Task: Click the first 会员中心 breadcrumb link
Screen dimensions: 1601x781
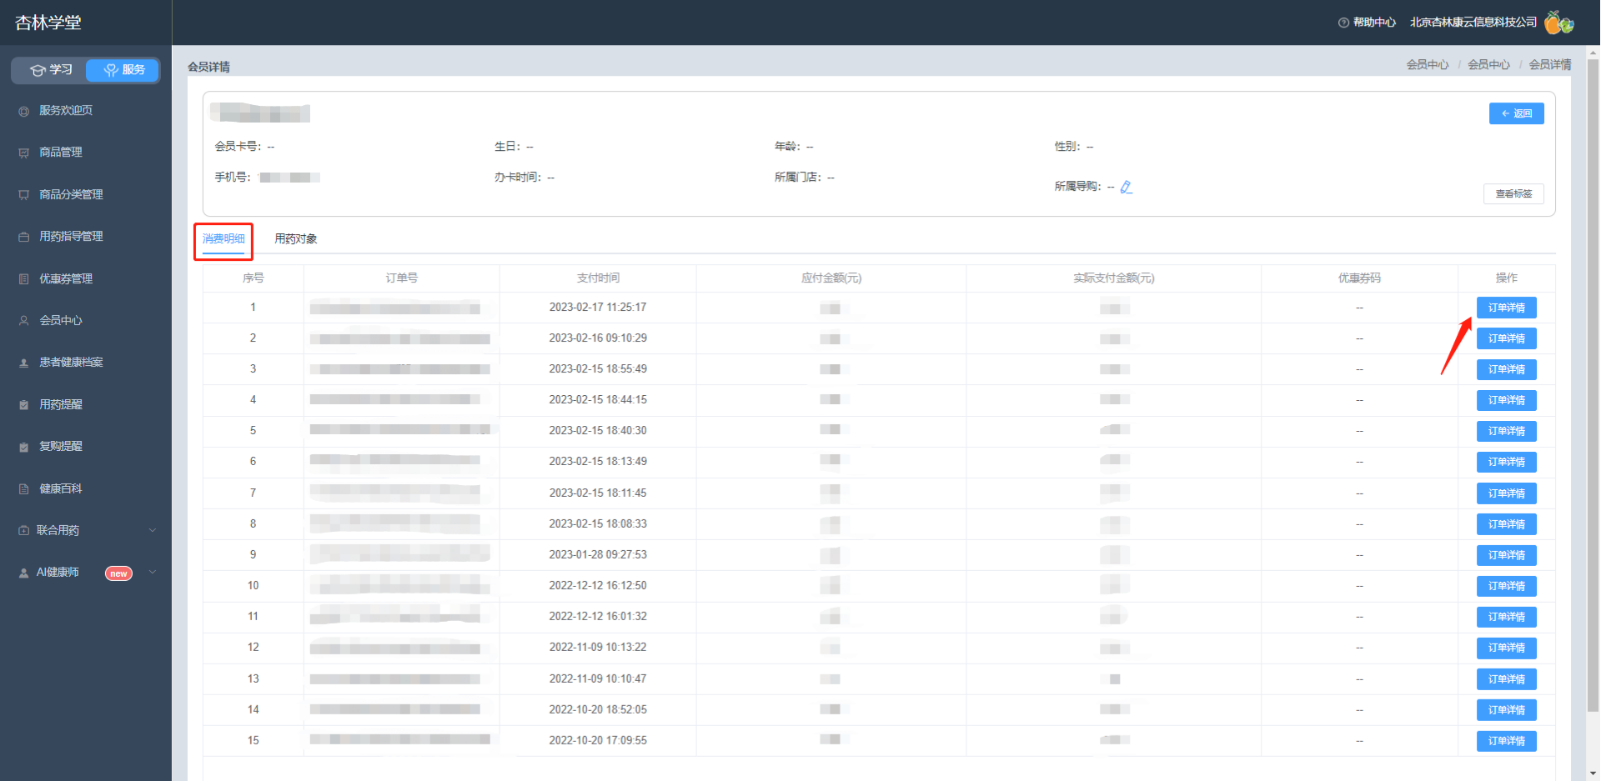Action: (1428, 65)
